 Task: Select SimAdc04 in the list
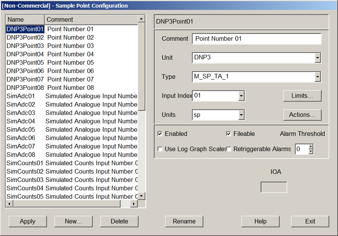(21, 121)
